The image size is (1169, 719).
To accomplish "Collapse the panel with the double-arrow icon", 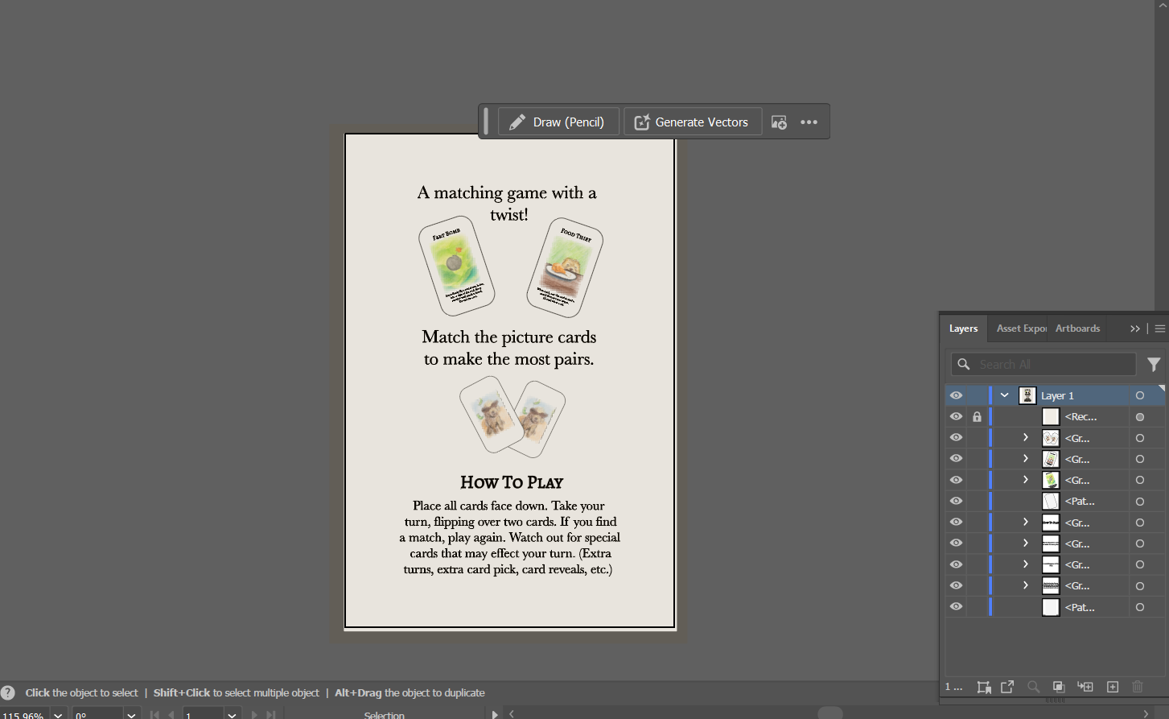I will tap(1135, 329).
